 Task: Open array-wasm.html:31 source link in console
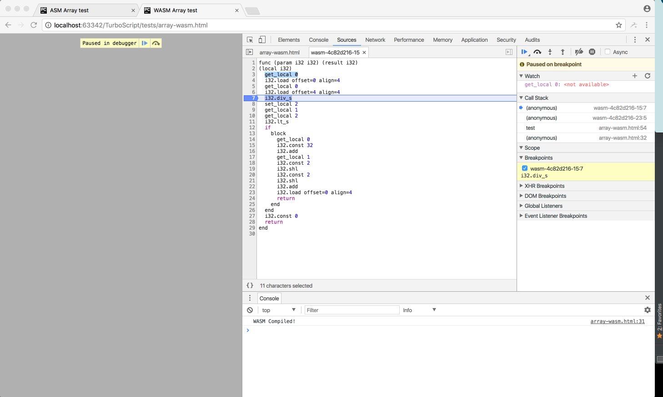click(618, 321)
